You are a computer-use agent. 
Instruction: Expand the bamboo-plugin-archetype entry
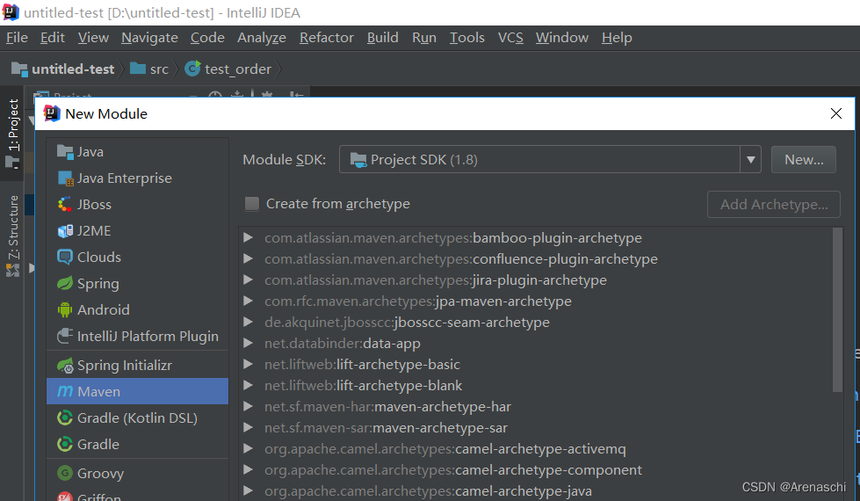[x=248, y=237]
